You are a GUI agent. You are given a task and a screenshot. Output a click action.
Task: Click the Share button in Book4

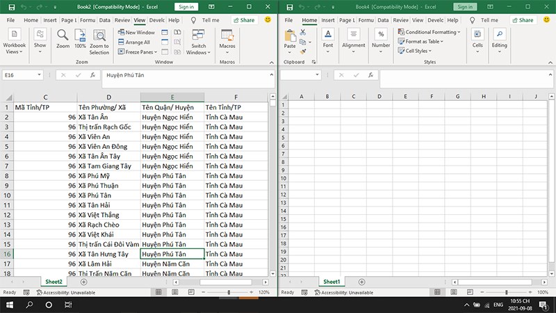[x=521, y=20]
